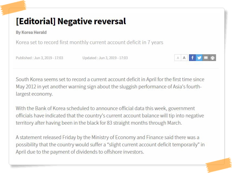Screen dimensions: 232x173
Task: Open the 'By Korea Herald' byline
Action: (x=31, y=32)
